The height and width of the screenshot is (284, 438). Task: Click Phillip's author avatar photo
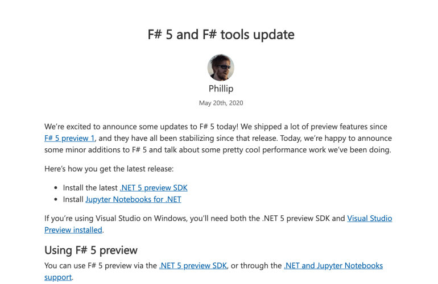tap(221, 68)
